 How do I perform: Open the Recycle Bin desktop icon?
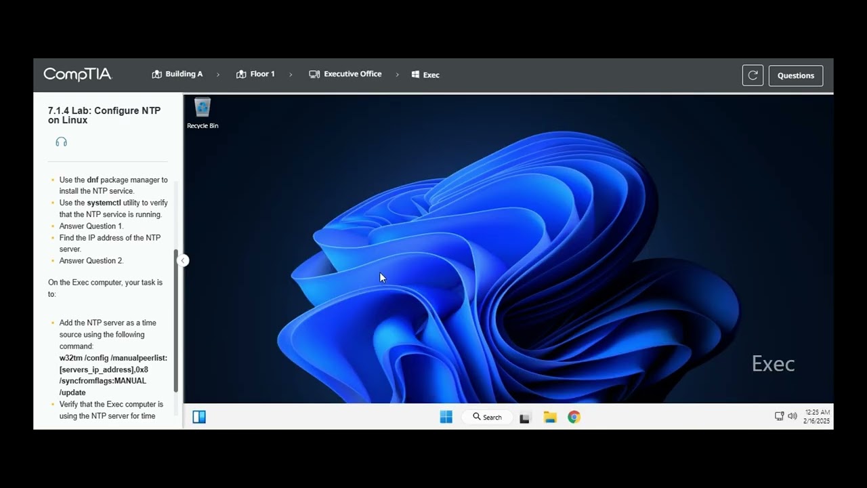coord(203,113)
